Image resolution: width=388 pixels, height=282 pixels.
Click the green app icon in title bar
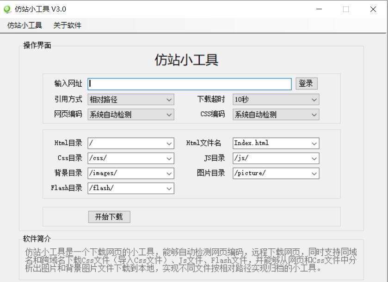tap(7, 9)
